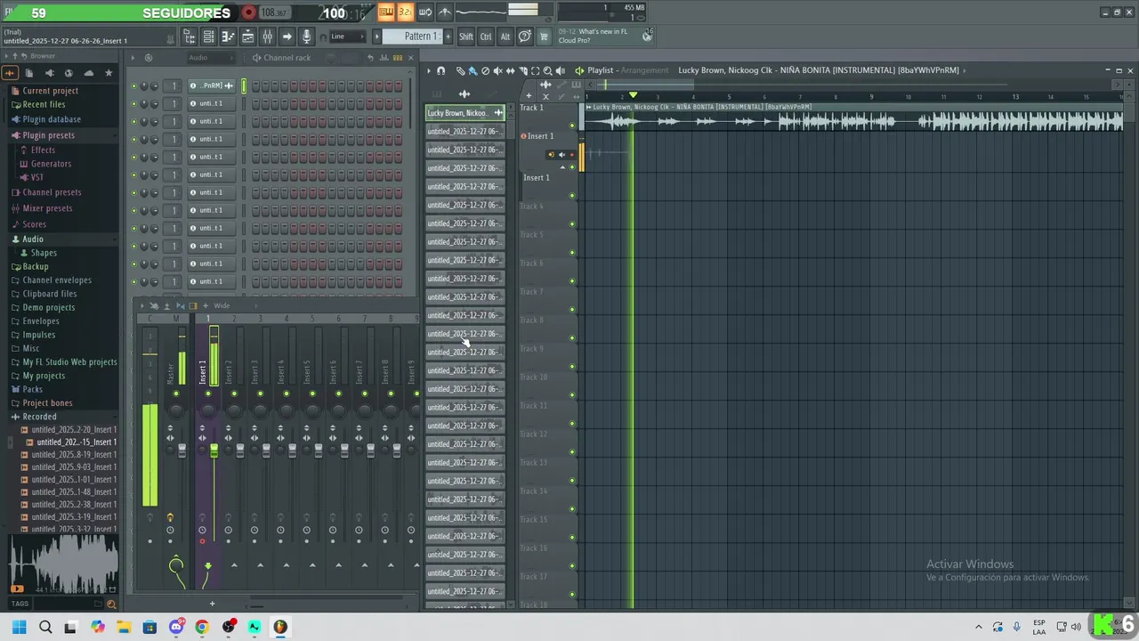Image resolution: width=1139 pixels, height=641 pixels.
Task: Toggle Insert 1 mixer mute light
Action: coord(208,394)
